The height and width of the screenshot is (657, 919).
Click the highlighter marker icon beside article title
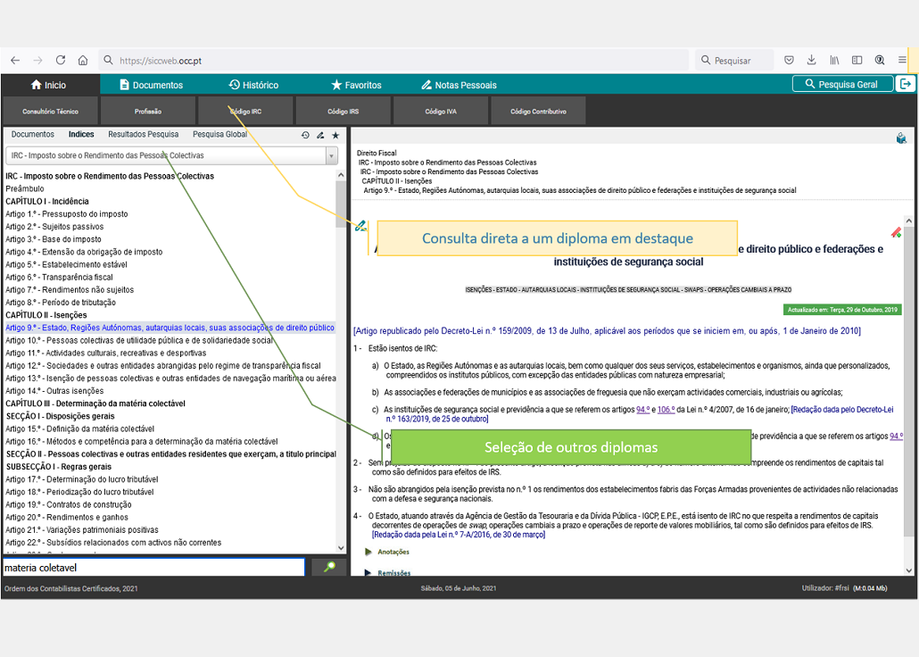[896, 233]
